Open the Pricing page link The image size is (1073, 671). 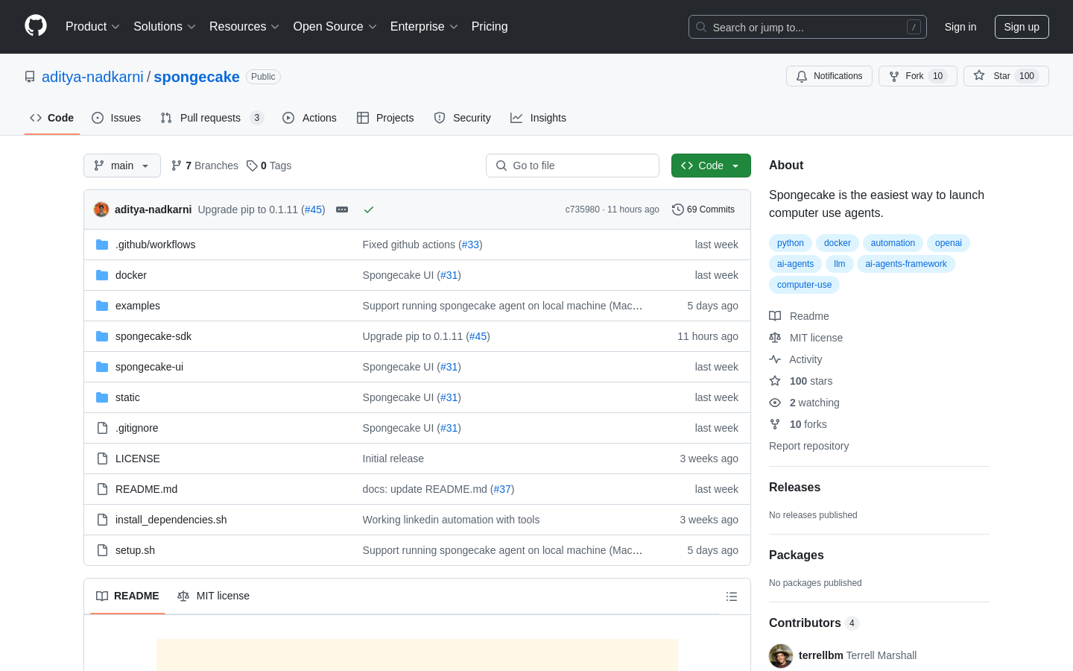pyautogui.click(x=490, y=27)
